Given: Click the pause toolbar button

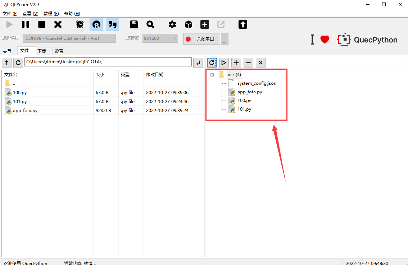Looking at the screenshot, I should tap(25, 24).
